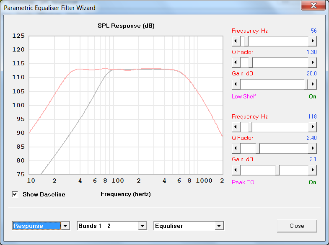Viewport: 329px width, 245px height.
Task: Close the Filter Wizard via title X
Action: coord(313,5)
